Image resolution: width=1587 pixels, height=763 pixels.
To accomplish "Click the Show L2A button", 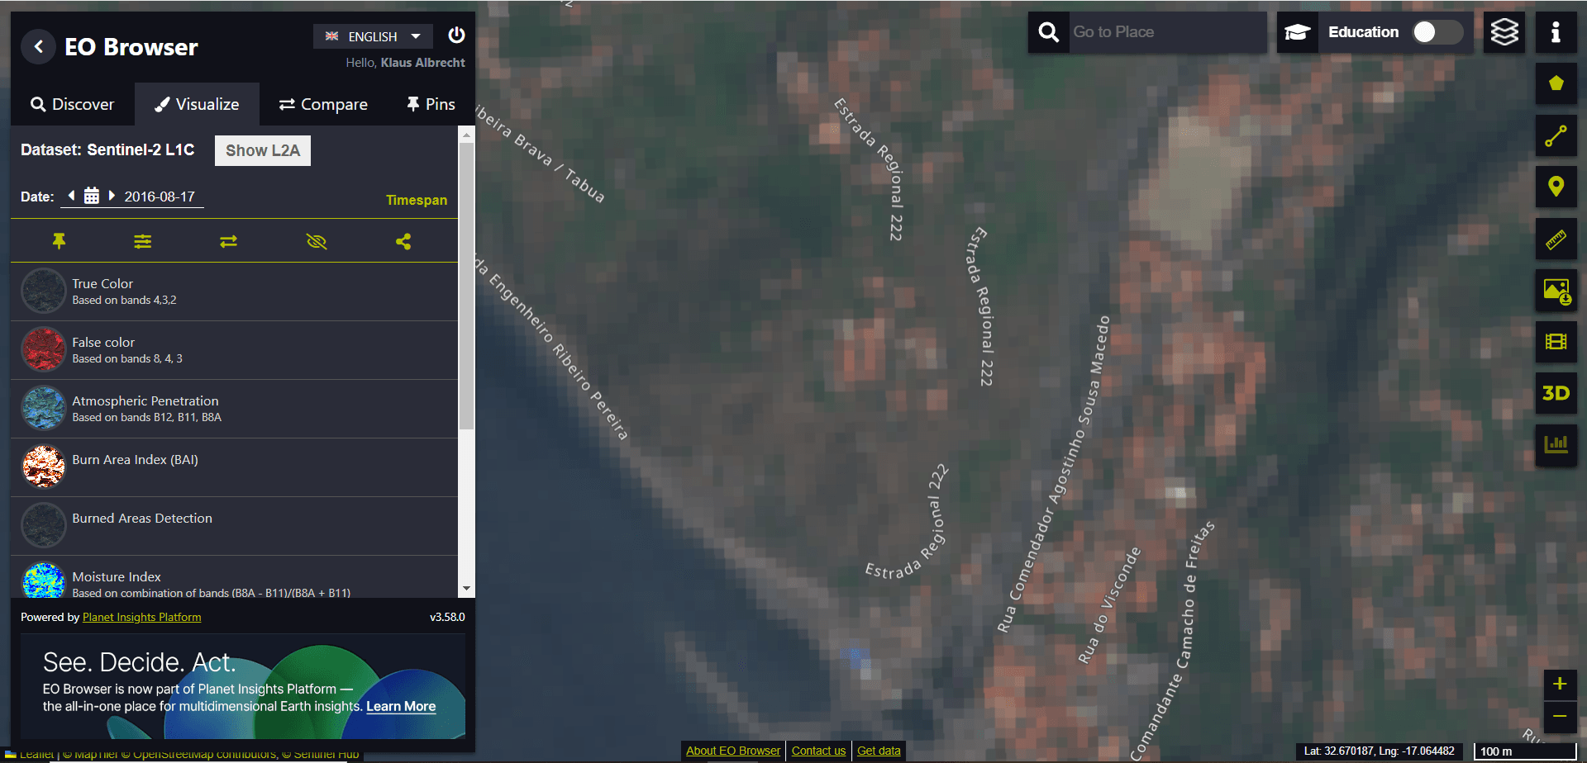I will tap(263, 150).
